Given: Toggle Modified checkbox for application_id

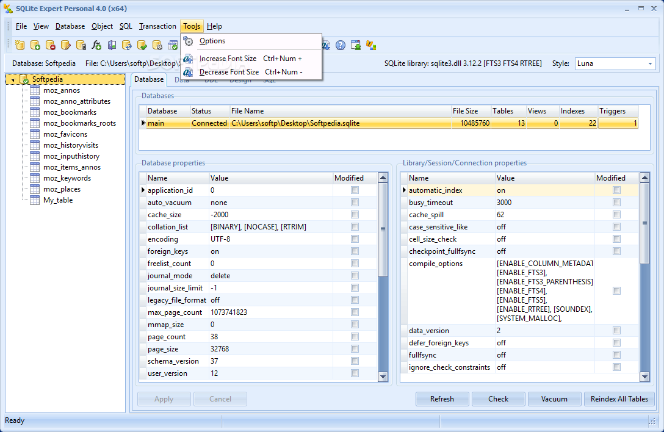Looking at the screenshot, I should coord(355,190).
